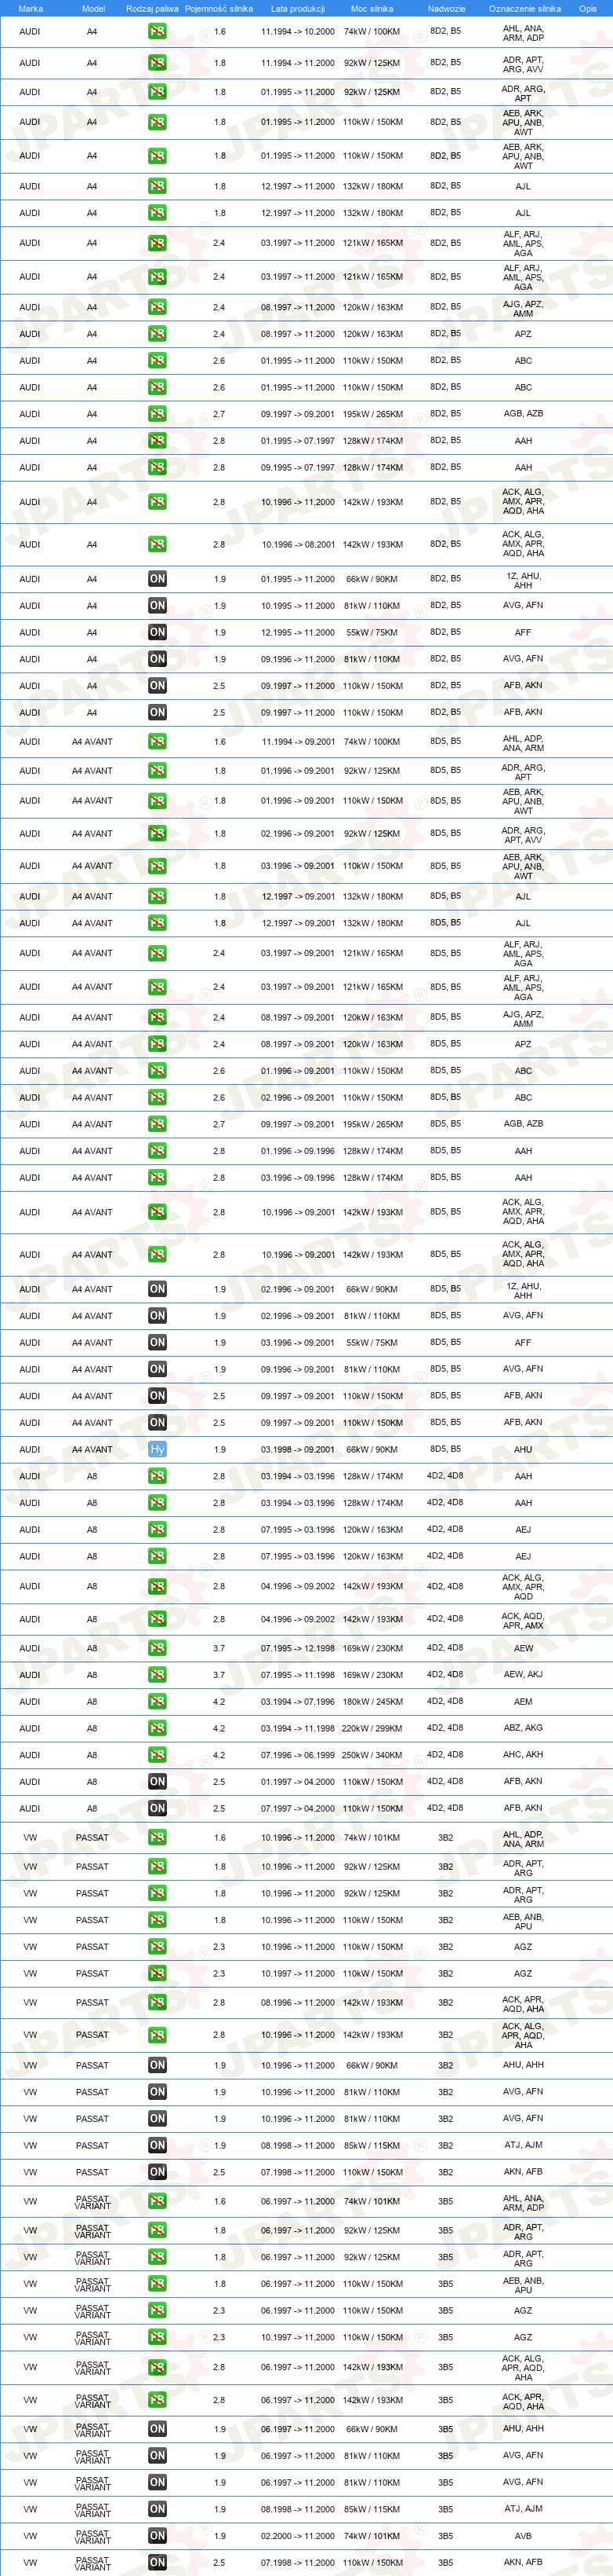Click petrol icon for Passat Variant 1.6 74kW
This screenshot has width=613, height=2576.
[x=157, y=2202]
